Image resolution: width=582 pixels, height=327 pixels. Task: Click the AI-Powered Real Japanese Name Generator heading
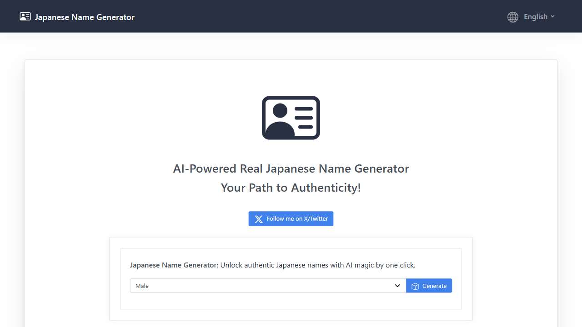(x=291, y=168)
